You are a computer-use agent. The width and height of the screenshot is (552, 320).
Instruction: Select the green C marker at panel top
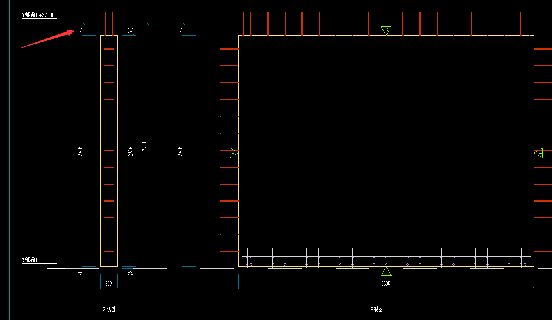386,30
